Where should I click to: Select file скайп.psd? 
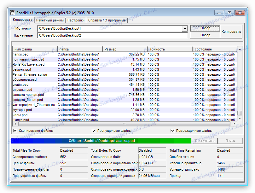(x=20, y=85)
